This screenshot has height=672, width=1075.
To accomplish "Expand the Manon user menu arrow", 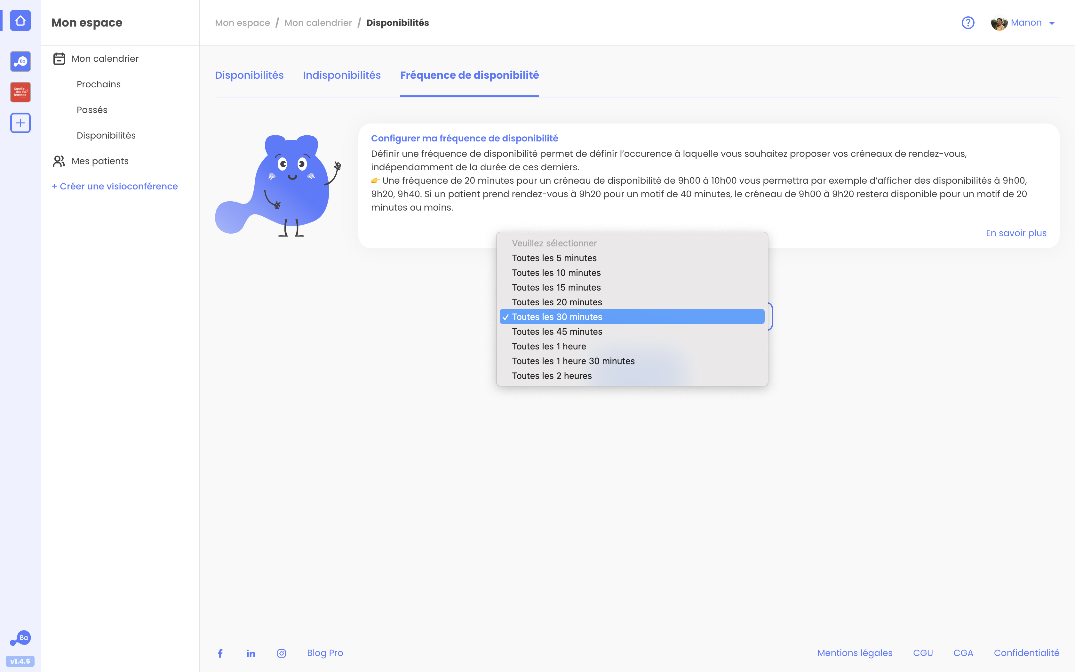I will coord(1052,23).
